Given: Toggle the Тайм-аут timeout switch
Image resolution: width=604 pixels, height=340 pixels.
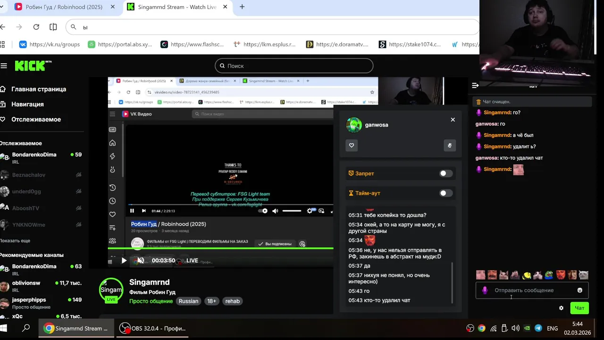Looking at the screenshot, I should 446,193.
